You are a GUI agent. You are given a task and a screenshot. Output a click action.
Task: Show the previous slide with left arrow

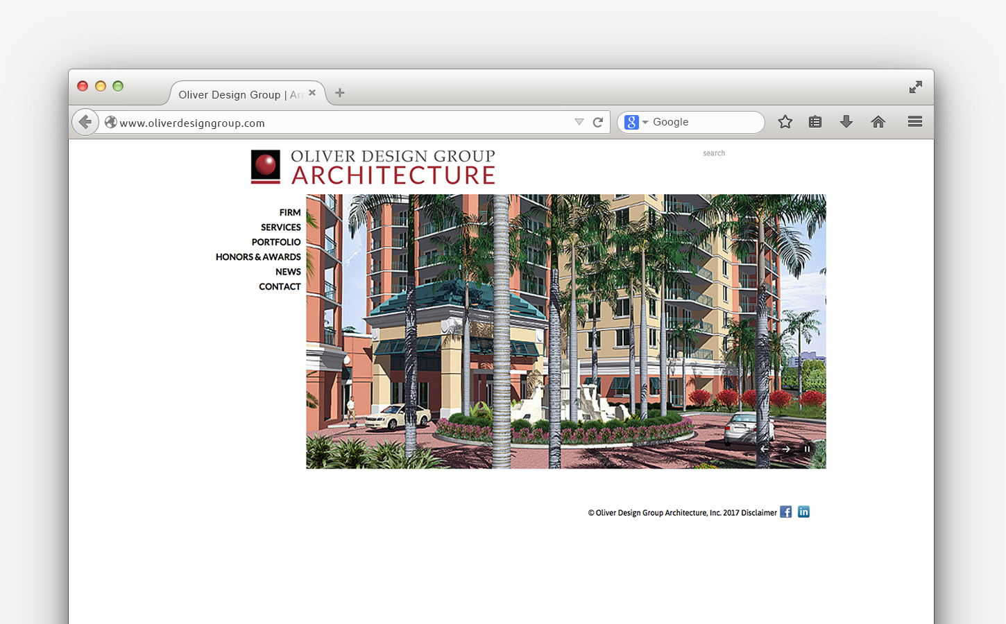764,449
